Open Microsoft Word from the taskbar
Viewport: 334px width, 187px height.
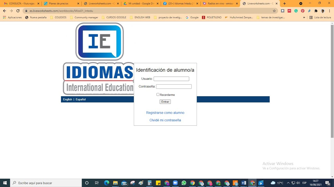click(244, 183)
